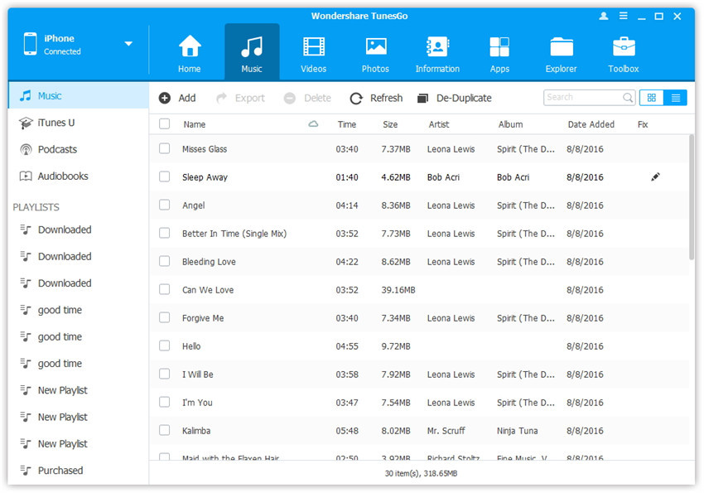The height and width of the screenshot is (493, 704).
Task: Check the Better In Time checkbox
Action: (164, 233)
